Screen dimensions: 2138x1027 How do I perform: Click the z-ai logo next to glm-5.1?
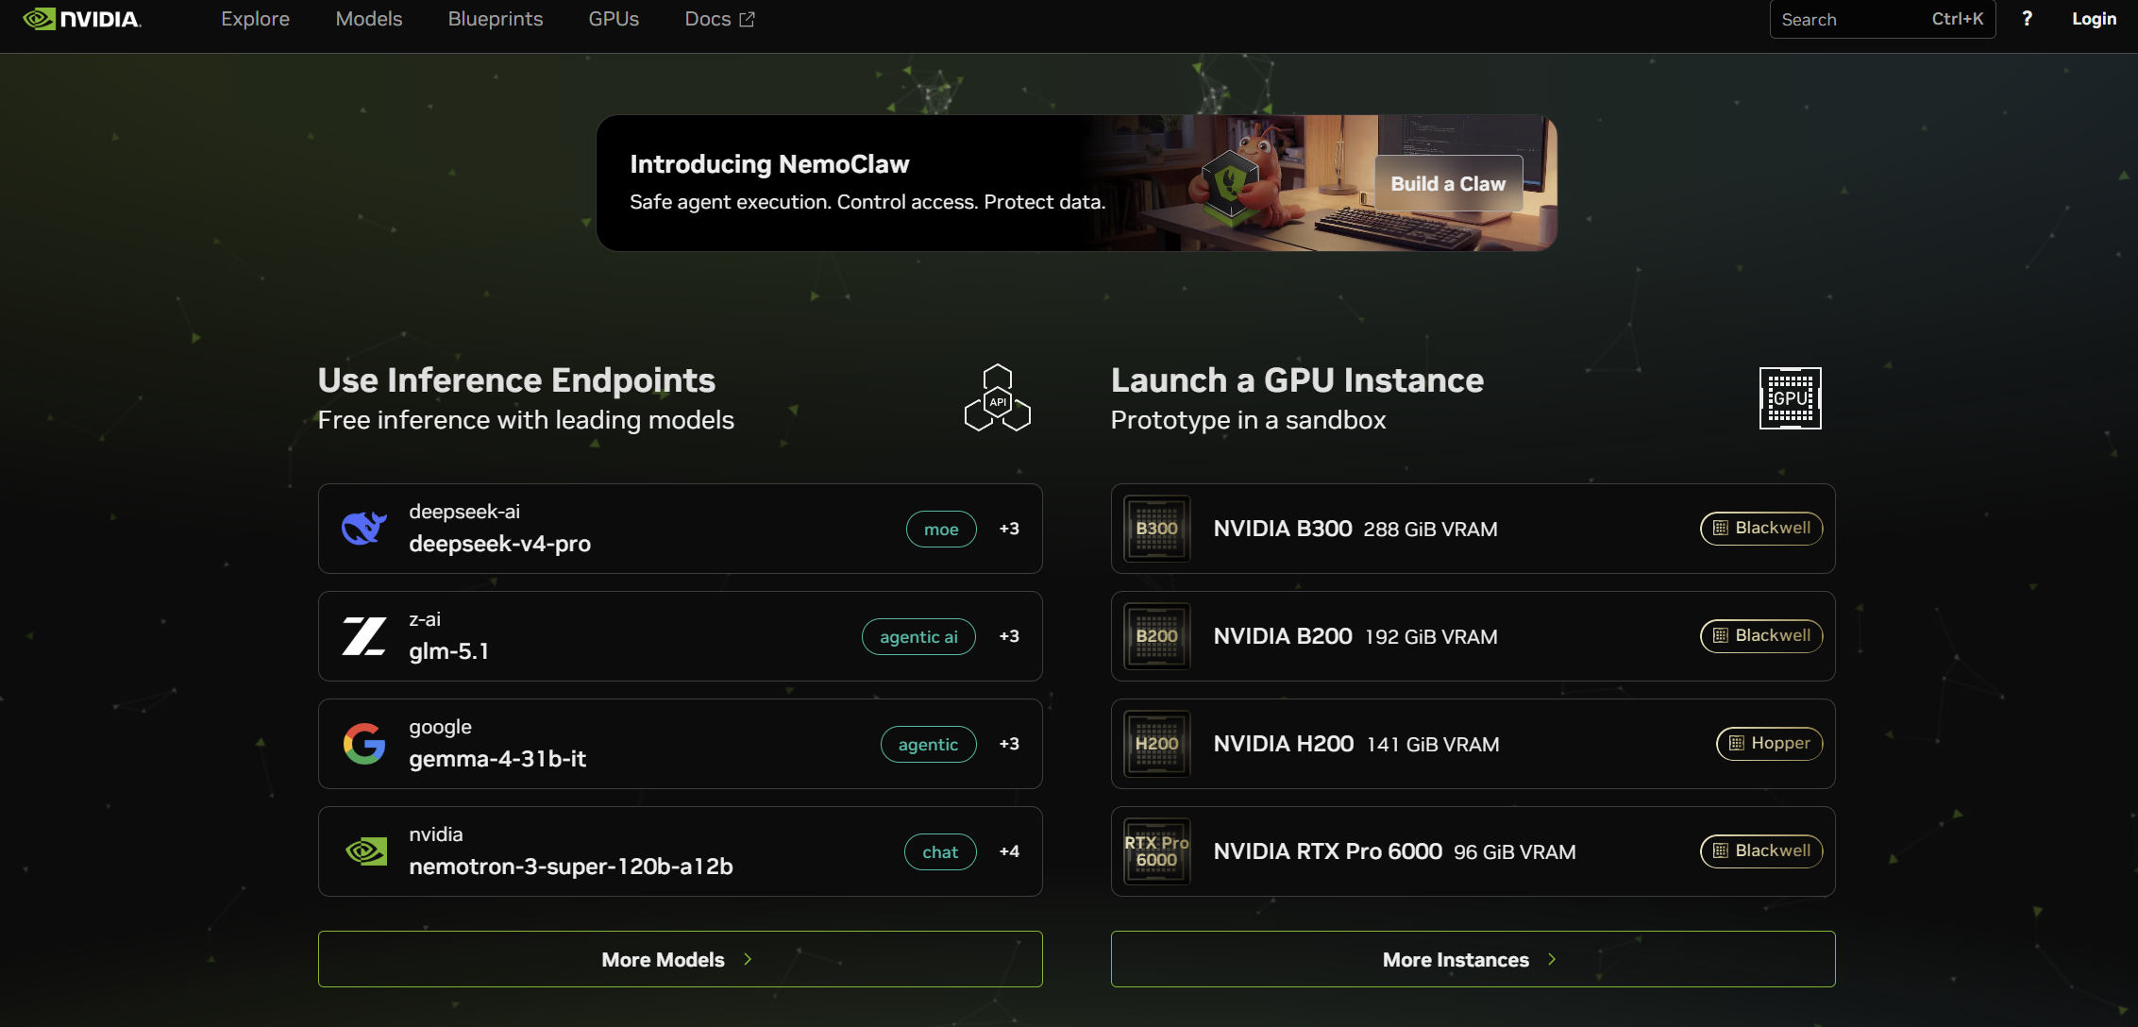[363, 636]
